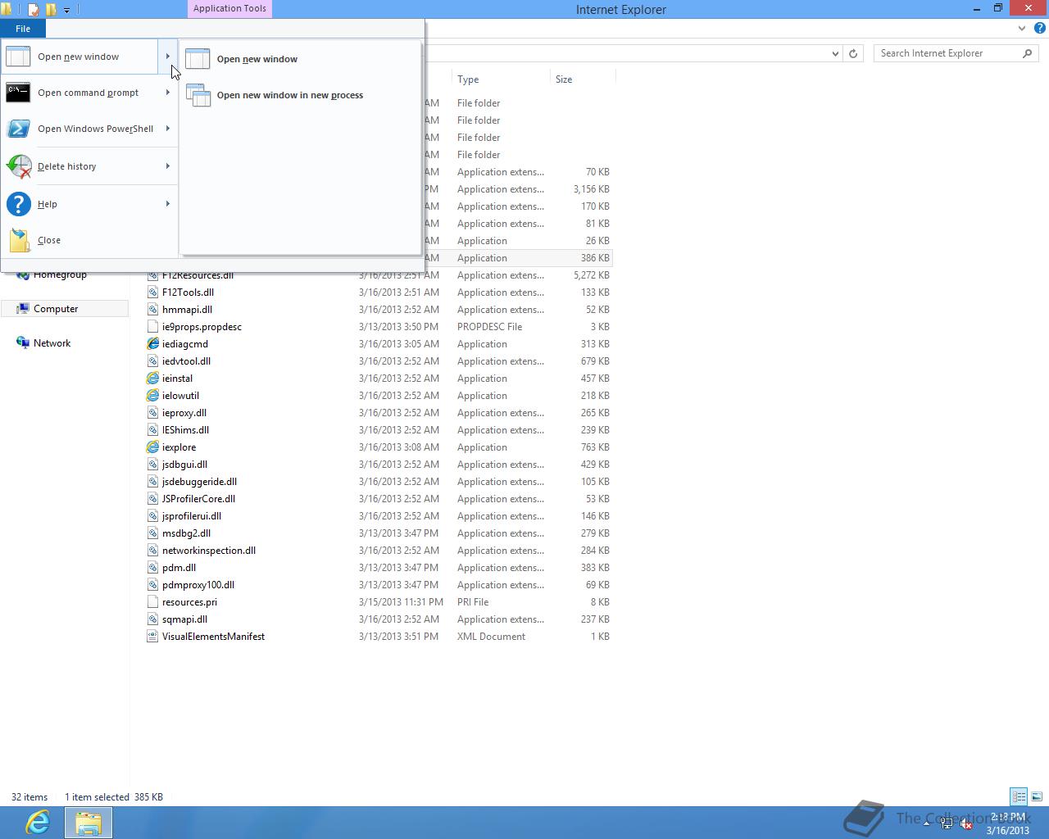This screenshot has height=839, width=1049.
Task: Expand the ribbon with the chevron
Action: [x=1021, y=29]
